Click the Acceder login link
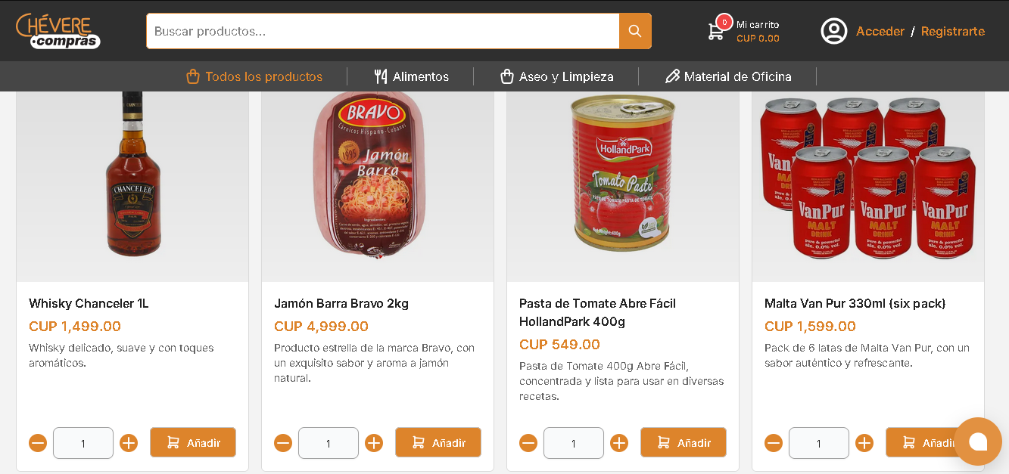The image size is (1009, 474). point(880,31)
